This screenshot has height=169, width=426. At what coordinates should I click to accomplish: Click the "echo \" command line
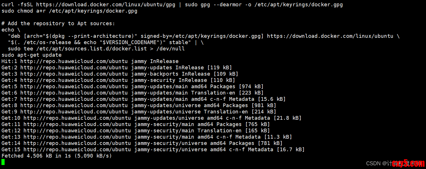(11, 30)
